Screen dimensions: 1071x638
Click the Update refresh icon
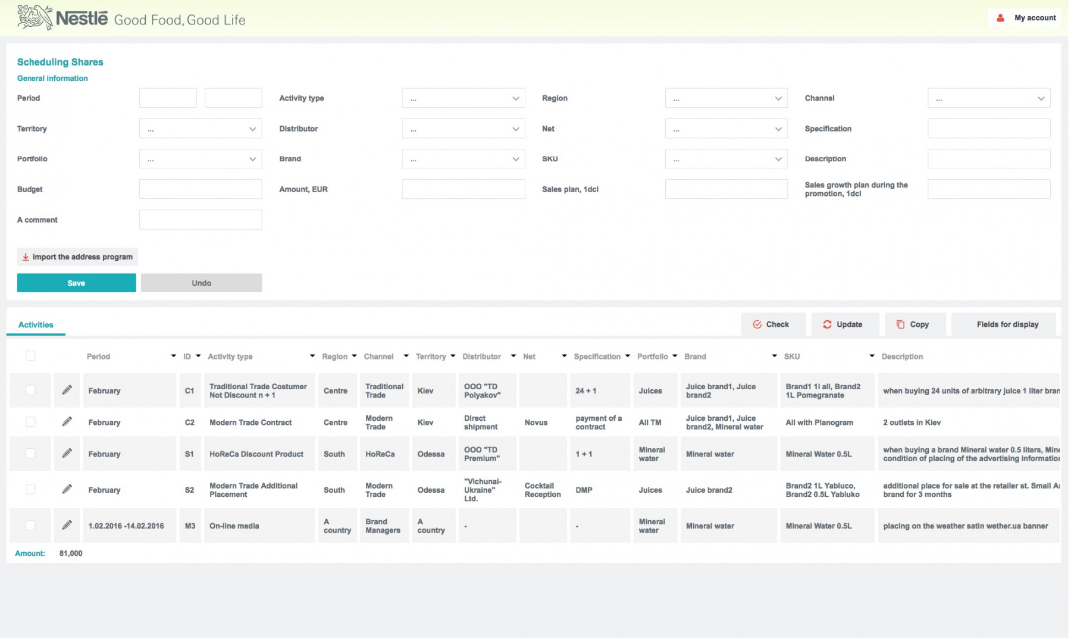[827, 324]
